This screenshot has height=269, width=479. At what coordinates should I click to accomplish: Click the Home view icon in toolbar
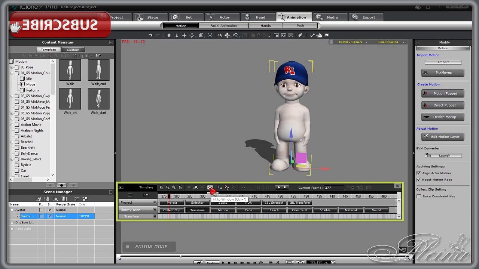tap(169, 35)
